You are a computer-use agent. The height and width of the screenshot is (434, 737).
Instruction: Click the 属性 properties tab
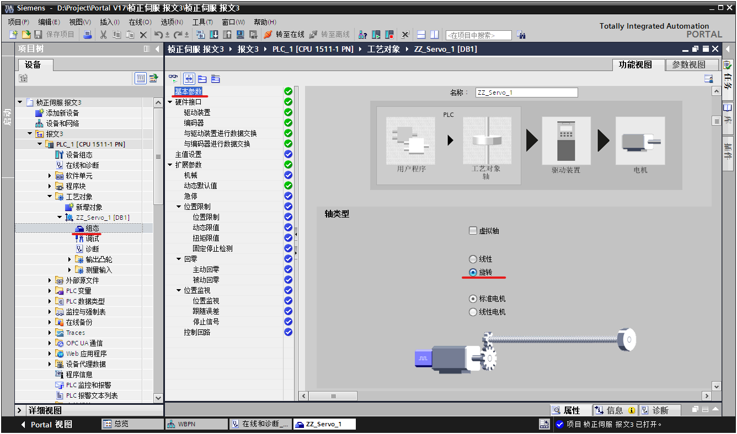click(572, 410)
